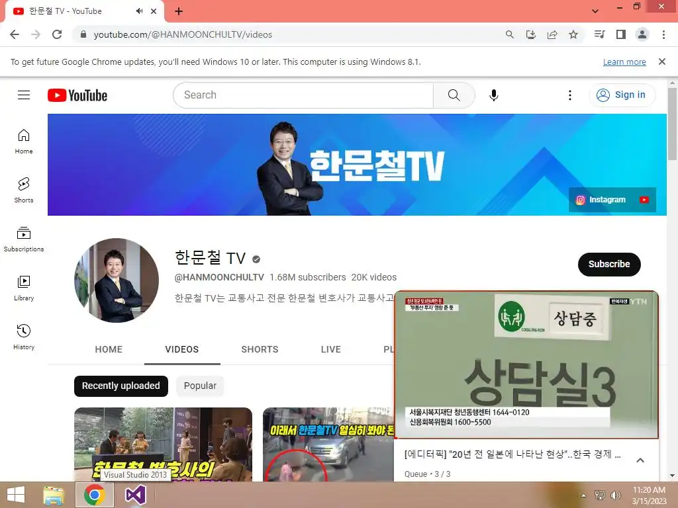Go back in Chrome
The image size is (678, 508).
[x=15, y=34]
